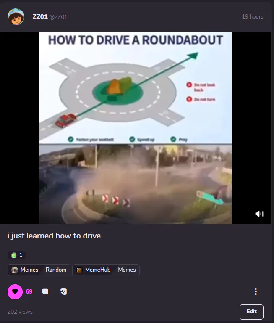Click the 202 views label
274x323 pixels.
coord(20,312)
